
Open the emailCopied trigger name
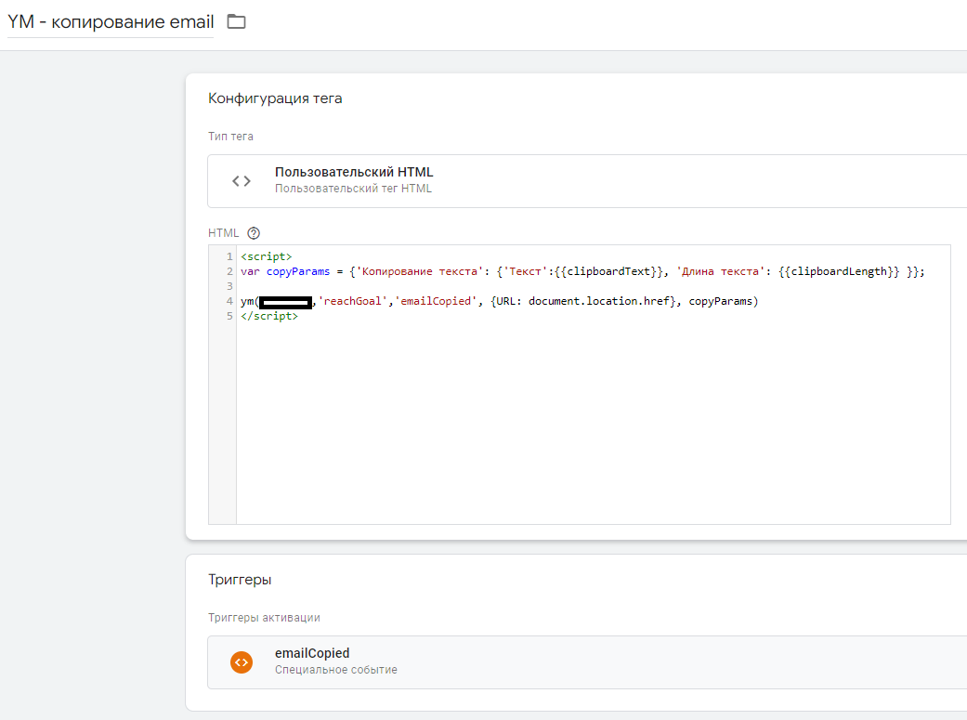click(x=312, y=653)
